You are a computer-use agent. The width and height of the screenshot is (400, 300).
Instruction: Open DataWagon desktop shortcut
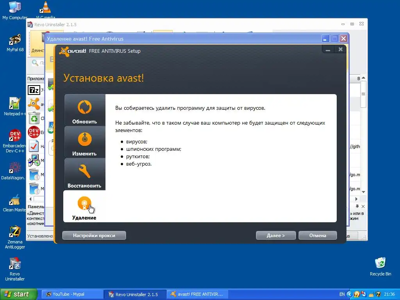[x=14, y=171]
